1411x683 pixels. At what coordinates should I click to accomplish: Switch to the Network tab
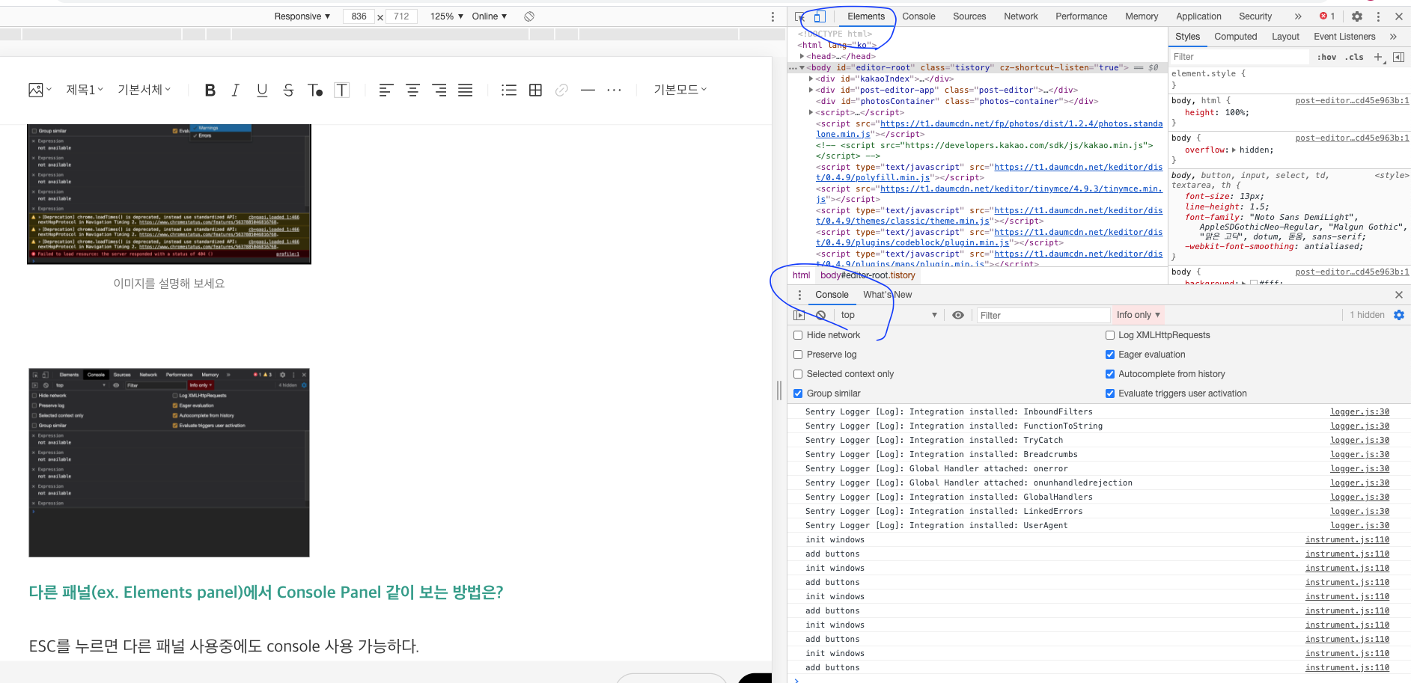click(x=1021, y=16)
